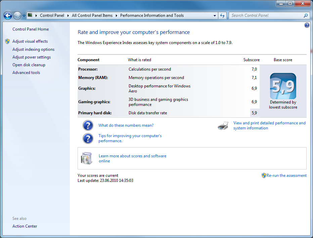
Task: Click the Gaming graphics: row label
Action: [x=94, y=102]
